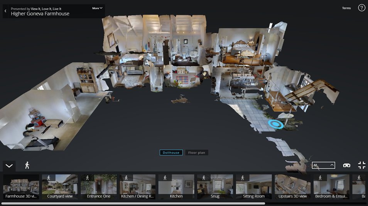Exit fullscreen with the shrink icon
Viewport: 368px width, 206px height.
[x=362, y=165]
